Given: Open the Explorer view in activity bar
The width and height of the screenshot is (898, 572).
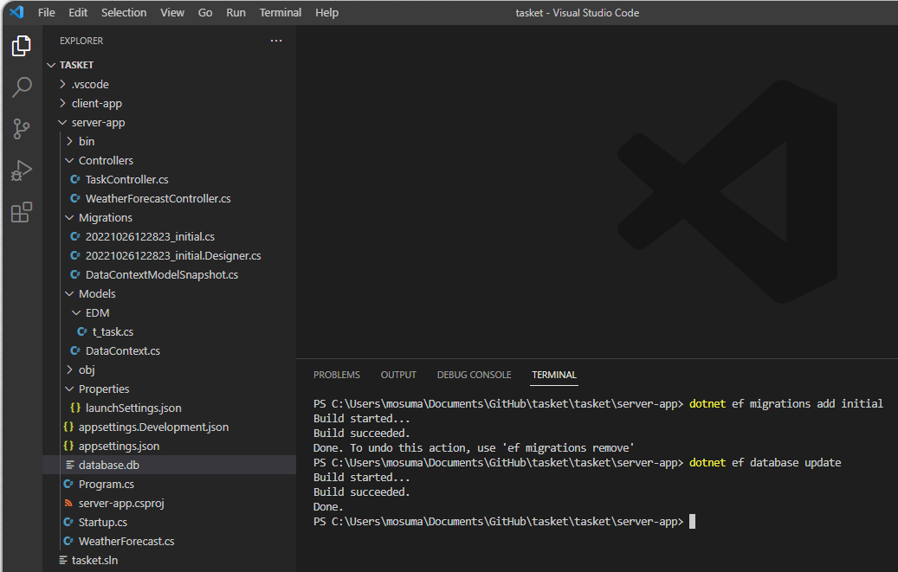Looking at the screenshot, I should [21, 46].
